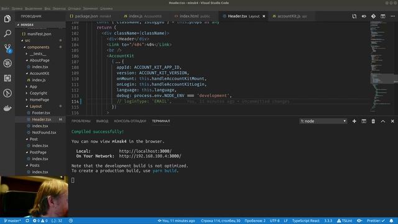The image size is (398, 224).
Task: Click the Open Changes icon in editor toolbar
Action: [354, 16]
